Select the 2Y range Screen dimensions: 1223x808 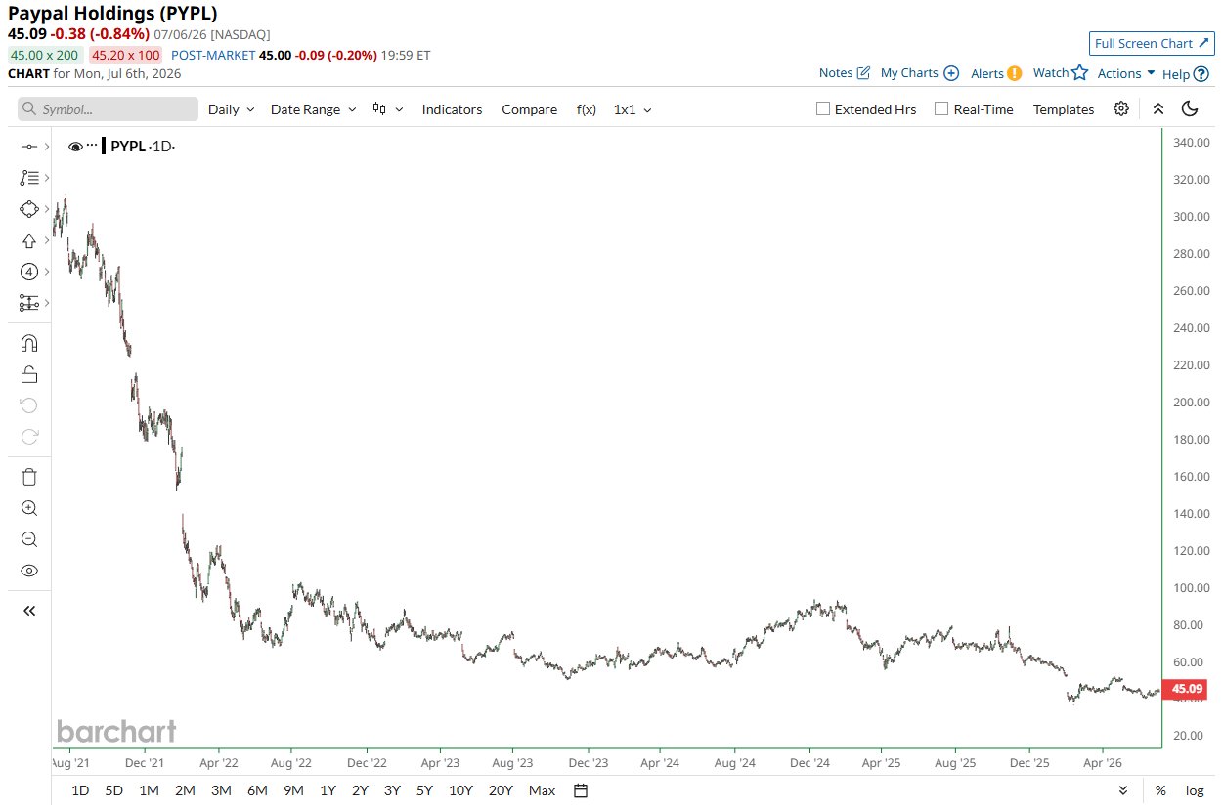pyautogui.click(x=361, y=790)
